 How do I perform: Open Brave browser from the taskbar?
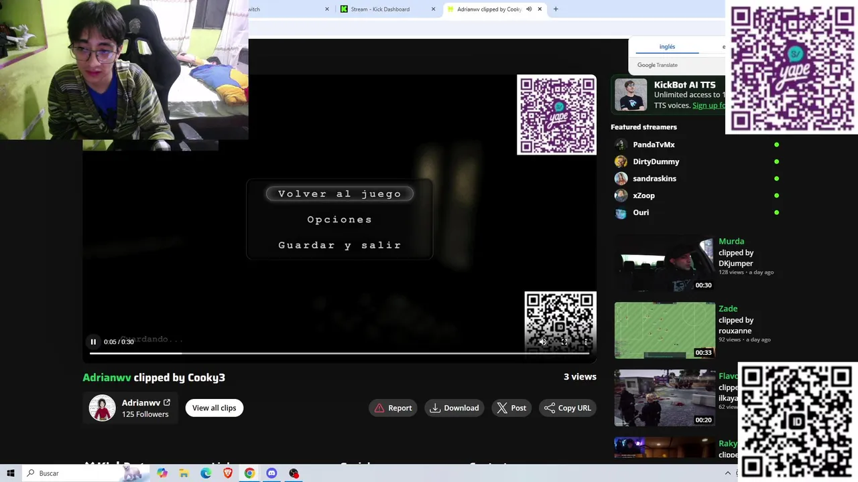point(228,473)
